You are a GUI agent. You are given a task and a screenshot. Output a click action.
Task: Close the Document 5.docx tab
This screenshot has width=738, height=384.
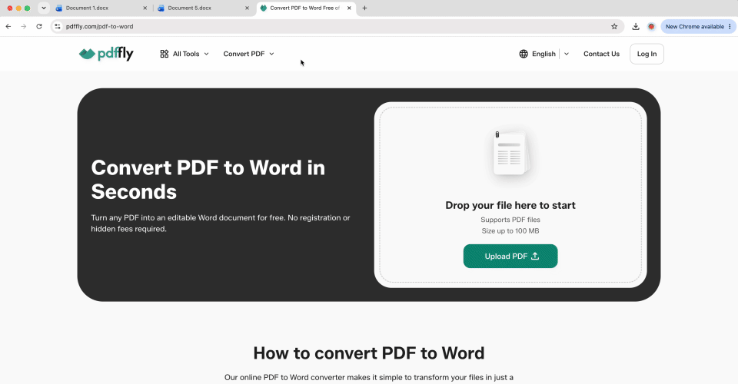click(x=247, y=8)
